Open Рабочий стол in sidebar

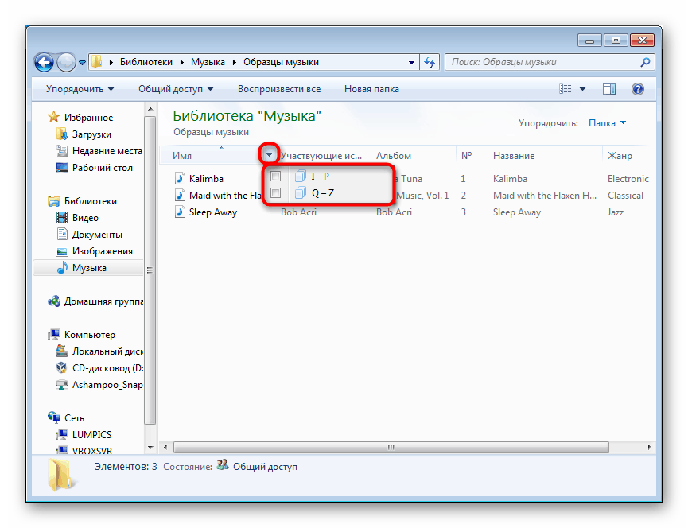[x=102, y=168]
